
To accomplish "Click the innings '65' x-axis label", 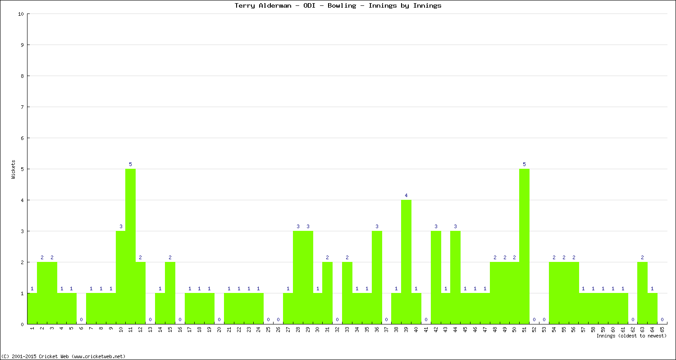I will point(662,329).
